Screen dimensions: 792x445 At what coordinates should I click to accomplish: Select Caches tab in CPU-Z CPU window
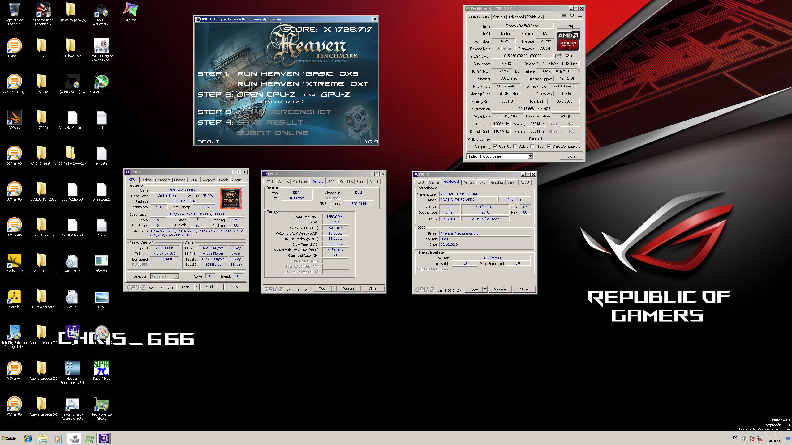[146, 180]
